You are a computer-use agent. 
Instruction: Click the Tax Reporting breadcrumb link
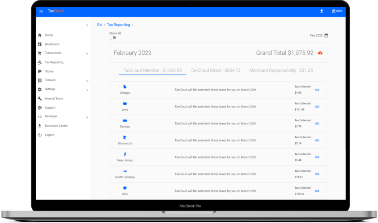pos(119,25)
